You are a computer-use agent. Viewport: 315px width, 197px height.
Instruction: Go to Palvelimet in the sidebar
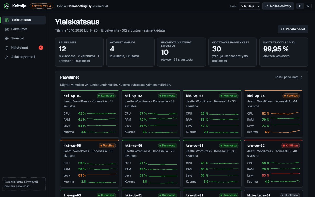[24, 29]
